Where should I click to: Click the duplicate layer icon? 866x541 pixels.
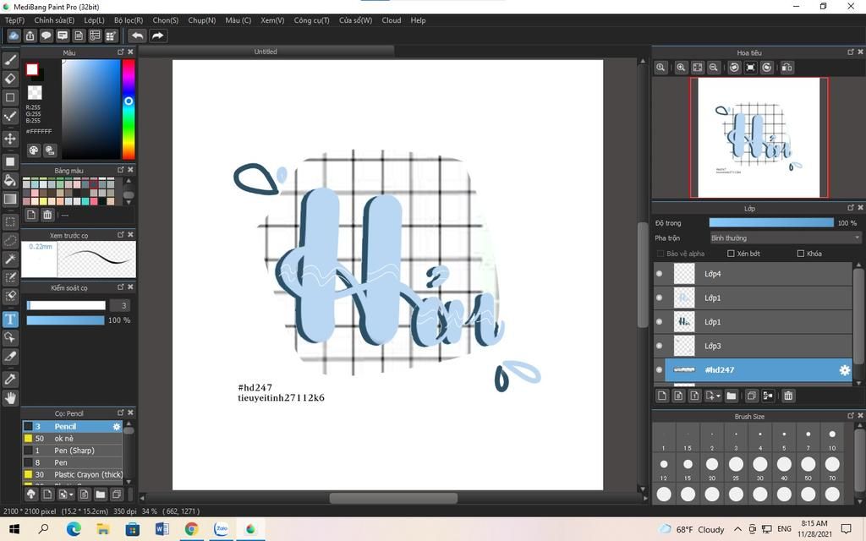click(752, 396)
